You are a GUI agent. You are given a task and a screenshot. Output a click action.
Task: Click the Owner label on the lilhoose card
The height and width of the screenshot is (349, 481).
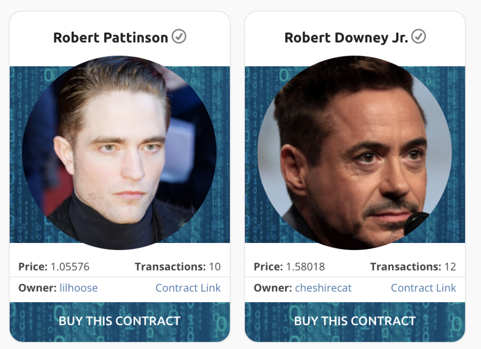tap(38, 288)
